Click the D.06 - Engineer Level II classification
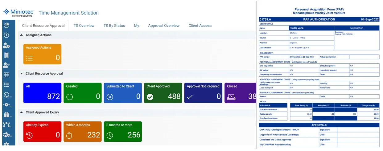The height and width of the screenshot is (151, 383). pyautogui.click(x=299, y=48)
